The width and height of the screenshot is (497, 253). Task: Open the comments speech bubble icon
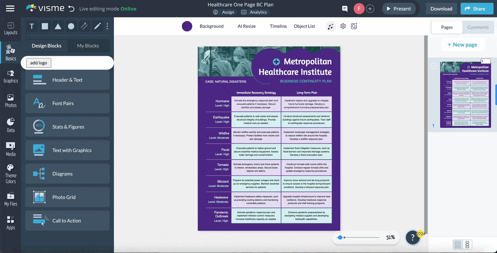[x=345, y=9]
